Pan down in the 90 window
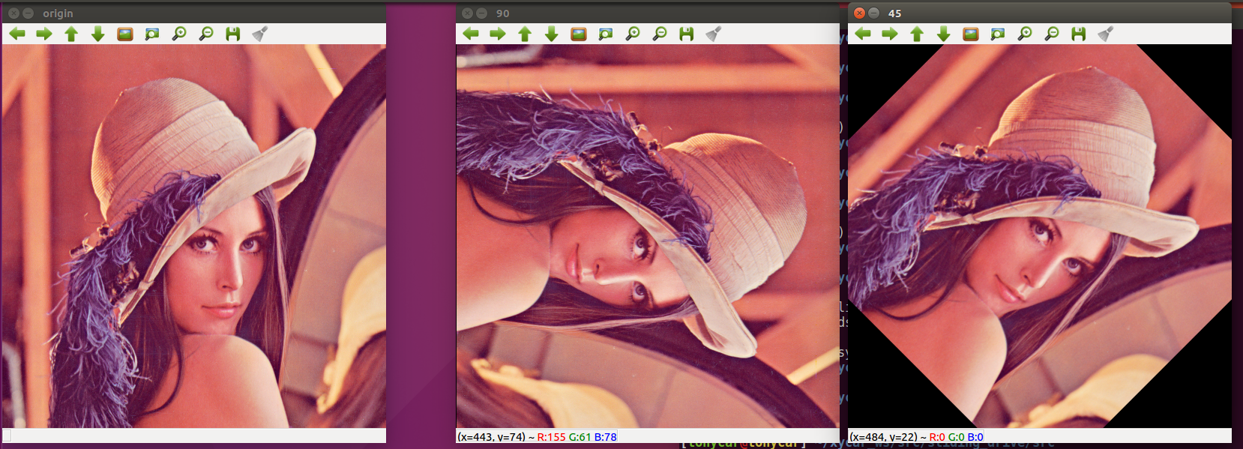1243x449 pixels. click(x=552, y=34)
